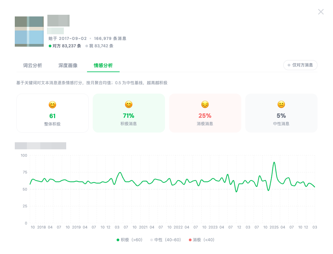Open the 中性消息 5% card
The height and width of the screenshot is (254, 333).
[281, 113]
